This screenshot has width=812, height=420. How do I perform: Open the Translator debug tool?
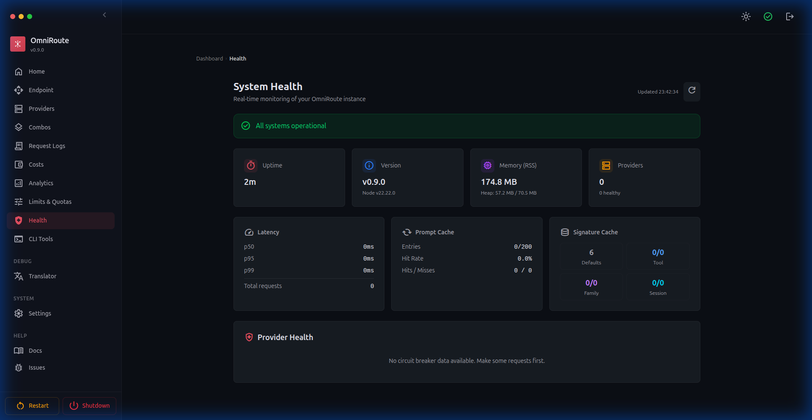[x=42, y=276]
